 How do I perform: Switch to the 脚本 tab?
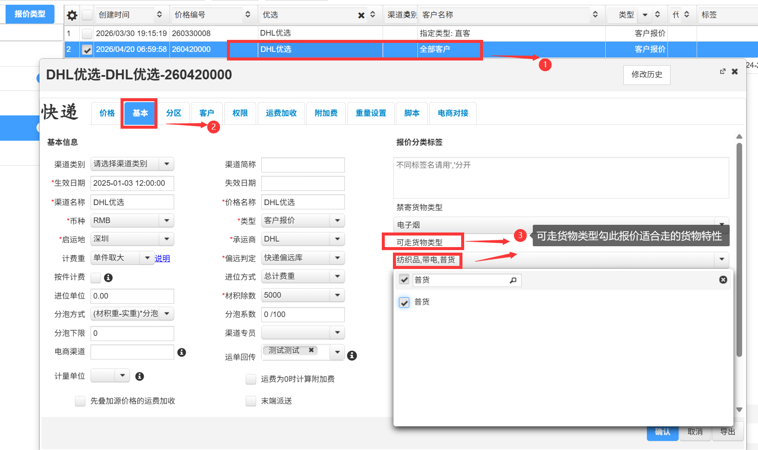[412, 113]
